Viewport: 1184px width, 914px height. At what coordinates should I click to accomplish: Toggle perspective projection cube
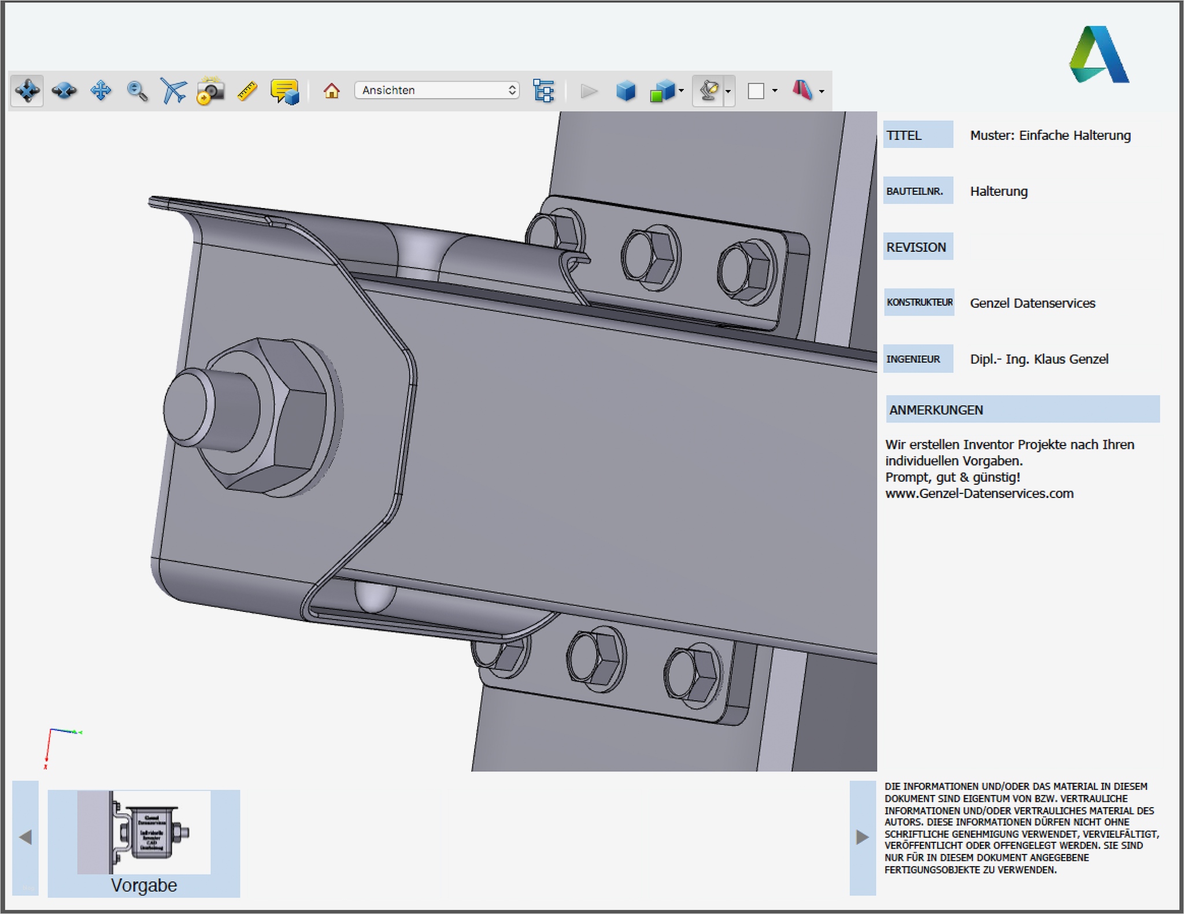click(x=626, y=91)
